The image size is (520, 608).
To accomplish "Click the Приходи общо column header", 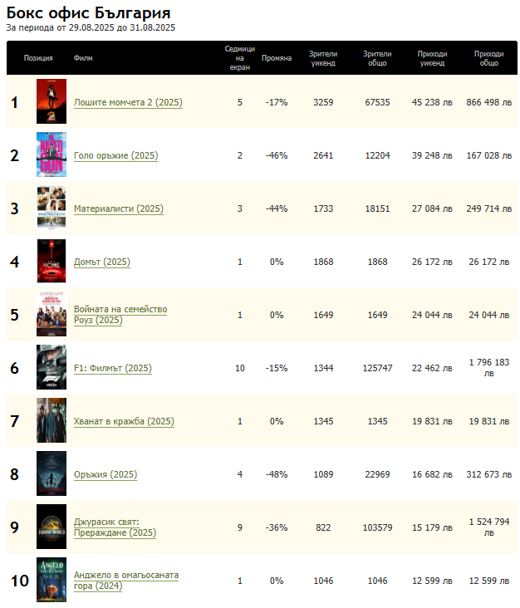I will coord(488,58).
